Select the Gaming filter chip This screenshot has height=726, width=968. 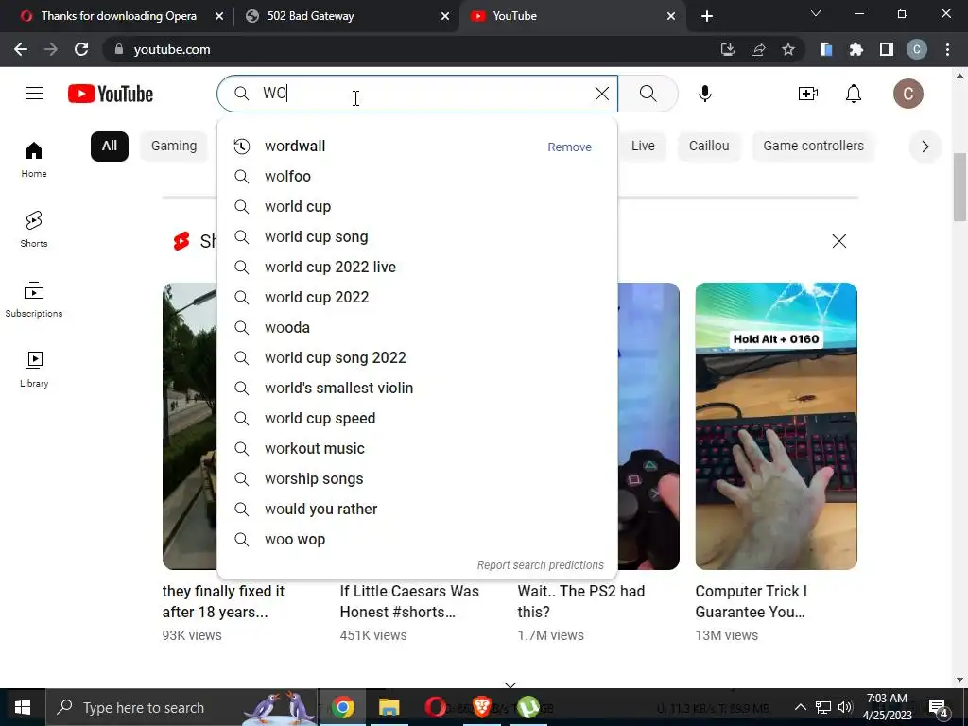pyautogui.click(x=174, y=147)
